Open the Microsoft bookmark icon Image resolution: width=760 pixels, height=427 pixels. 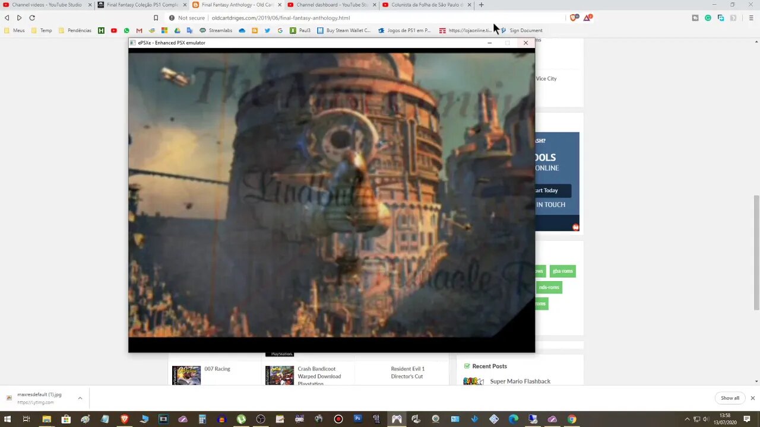[x=164, y=30]
